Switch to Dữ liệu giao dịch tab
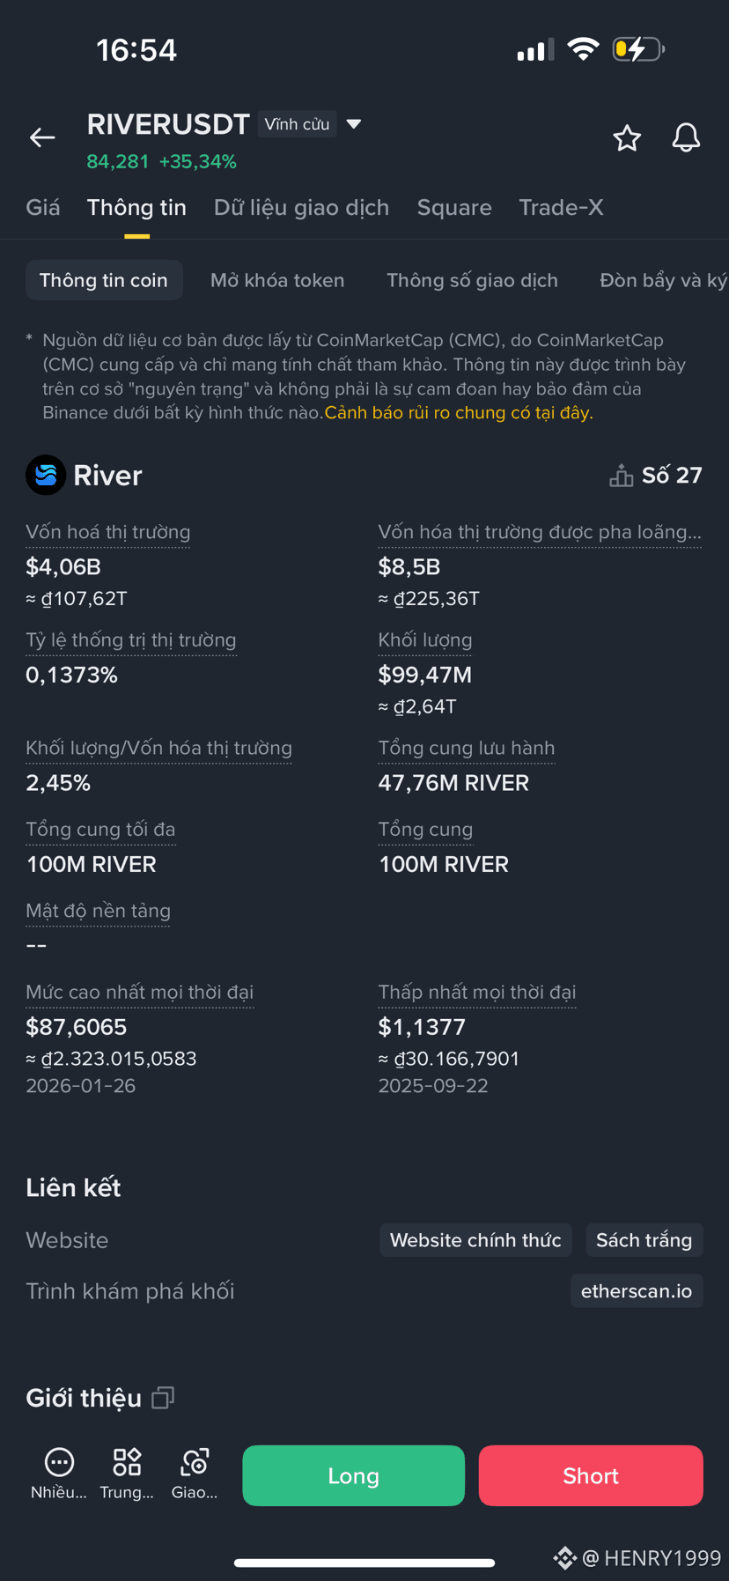This screenshot has height=1581, width=729. [x=301, y=208]
